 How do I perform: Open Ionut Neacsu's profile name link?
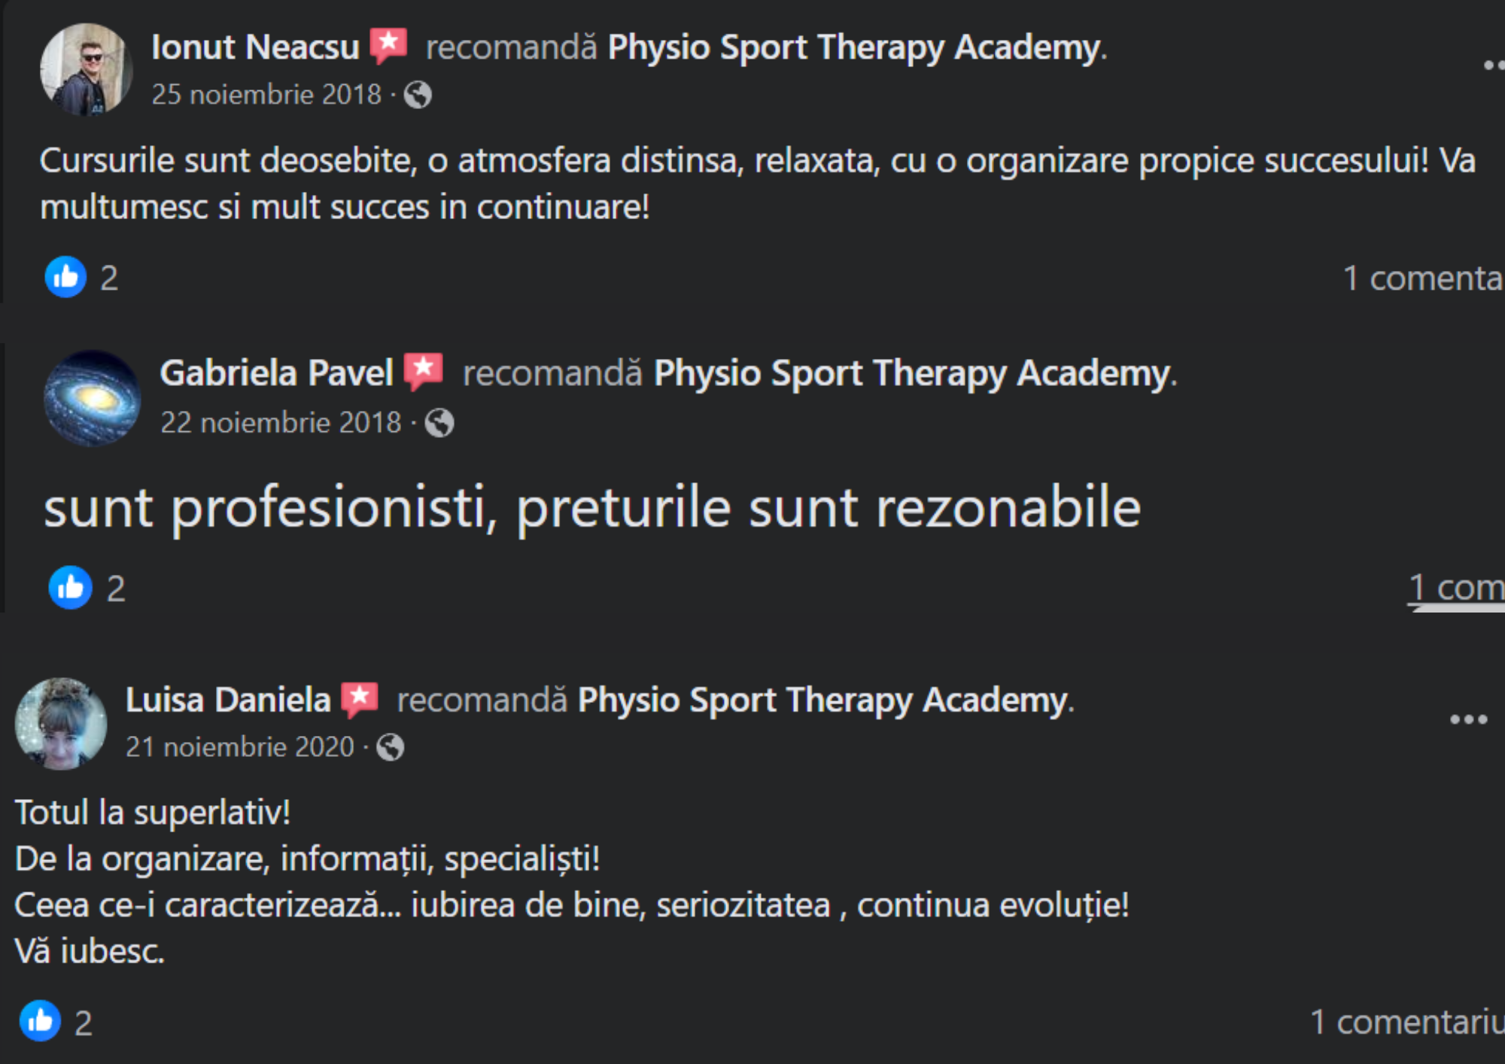[256, 47]
